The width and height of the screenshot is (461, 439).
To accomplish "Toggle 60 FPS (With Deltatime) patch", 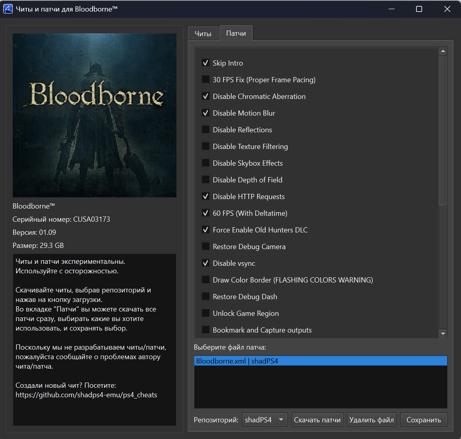I will (205, 213).
